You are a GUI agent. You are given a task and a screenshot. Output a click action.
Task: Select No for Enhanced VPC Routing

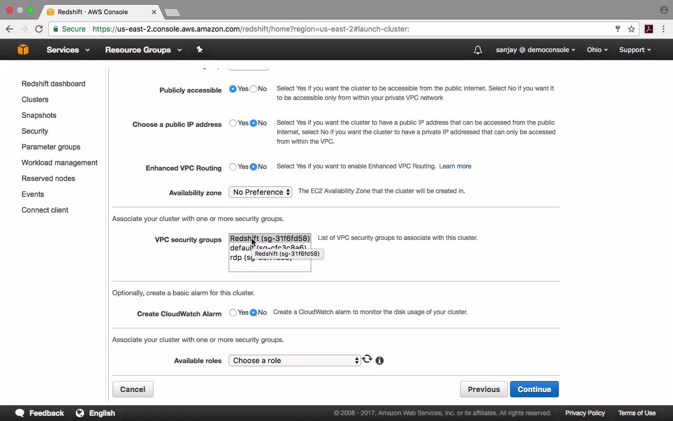point(253,167)
